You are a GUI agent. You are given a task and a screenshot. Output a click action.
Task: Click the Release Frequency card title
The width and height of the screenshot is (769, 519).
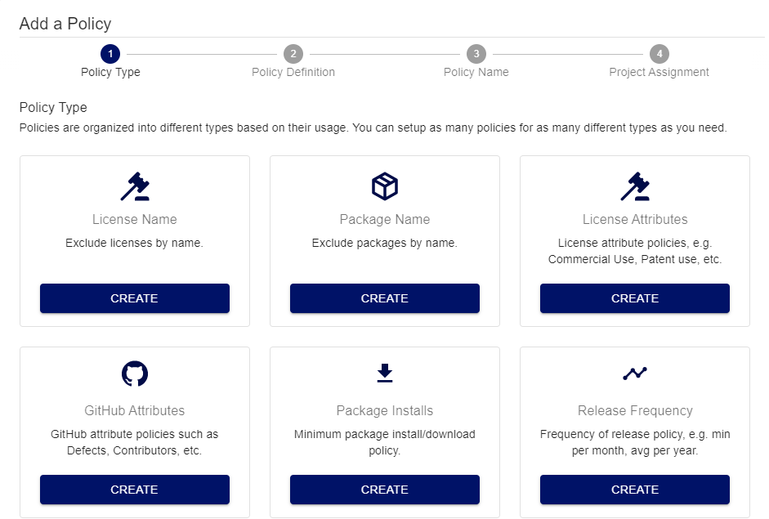(x=635, y=410)
